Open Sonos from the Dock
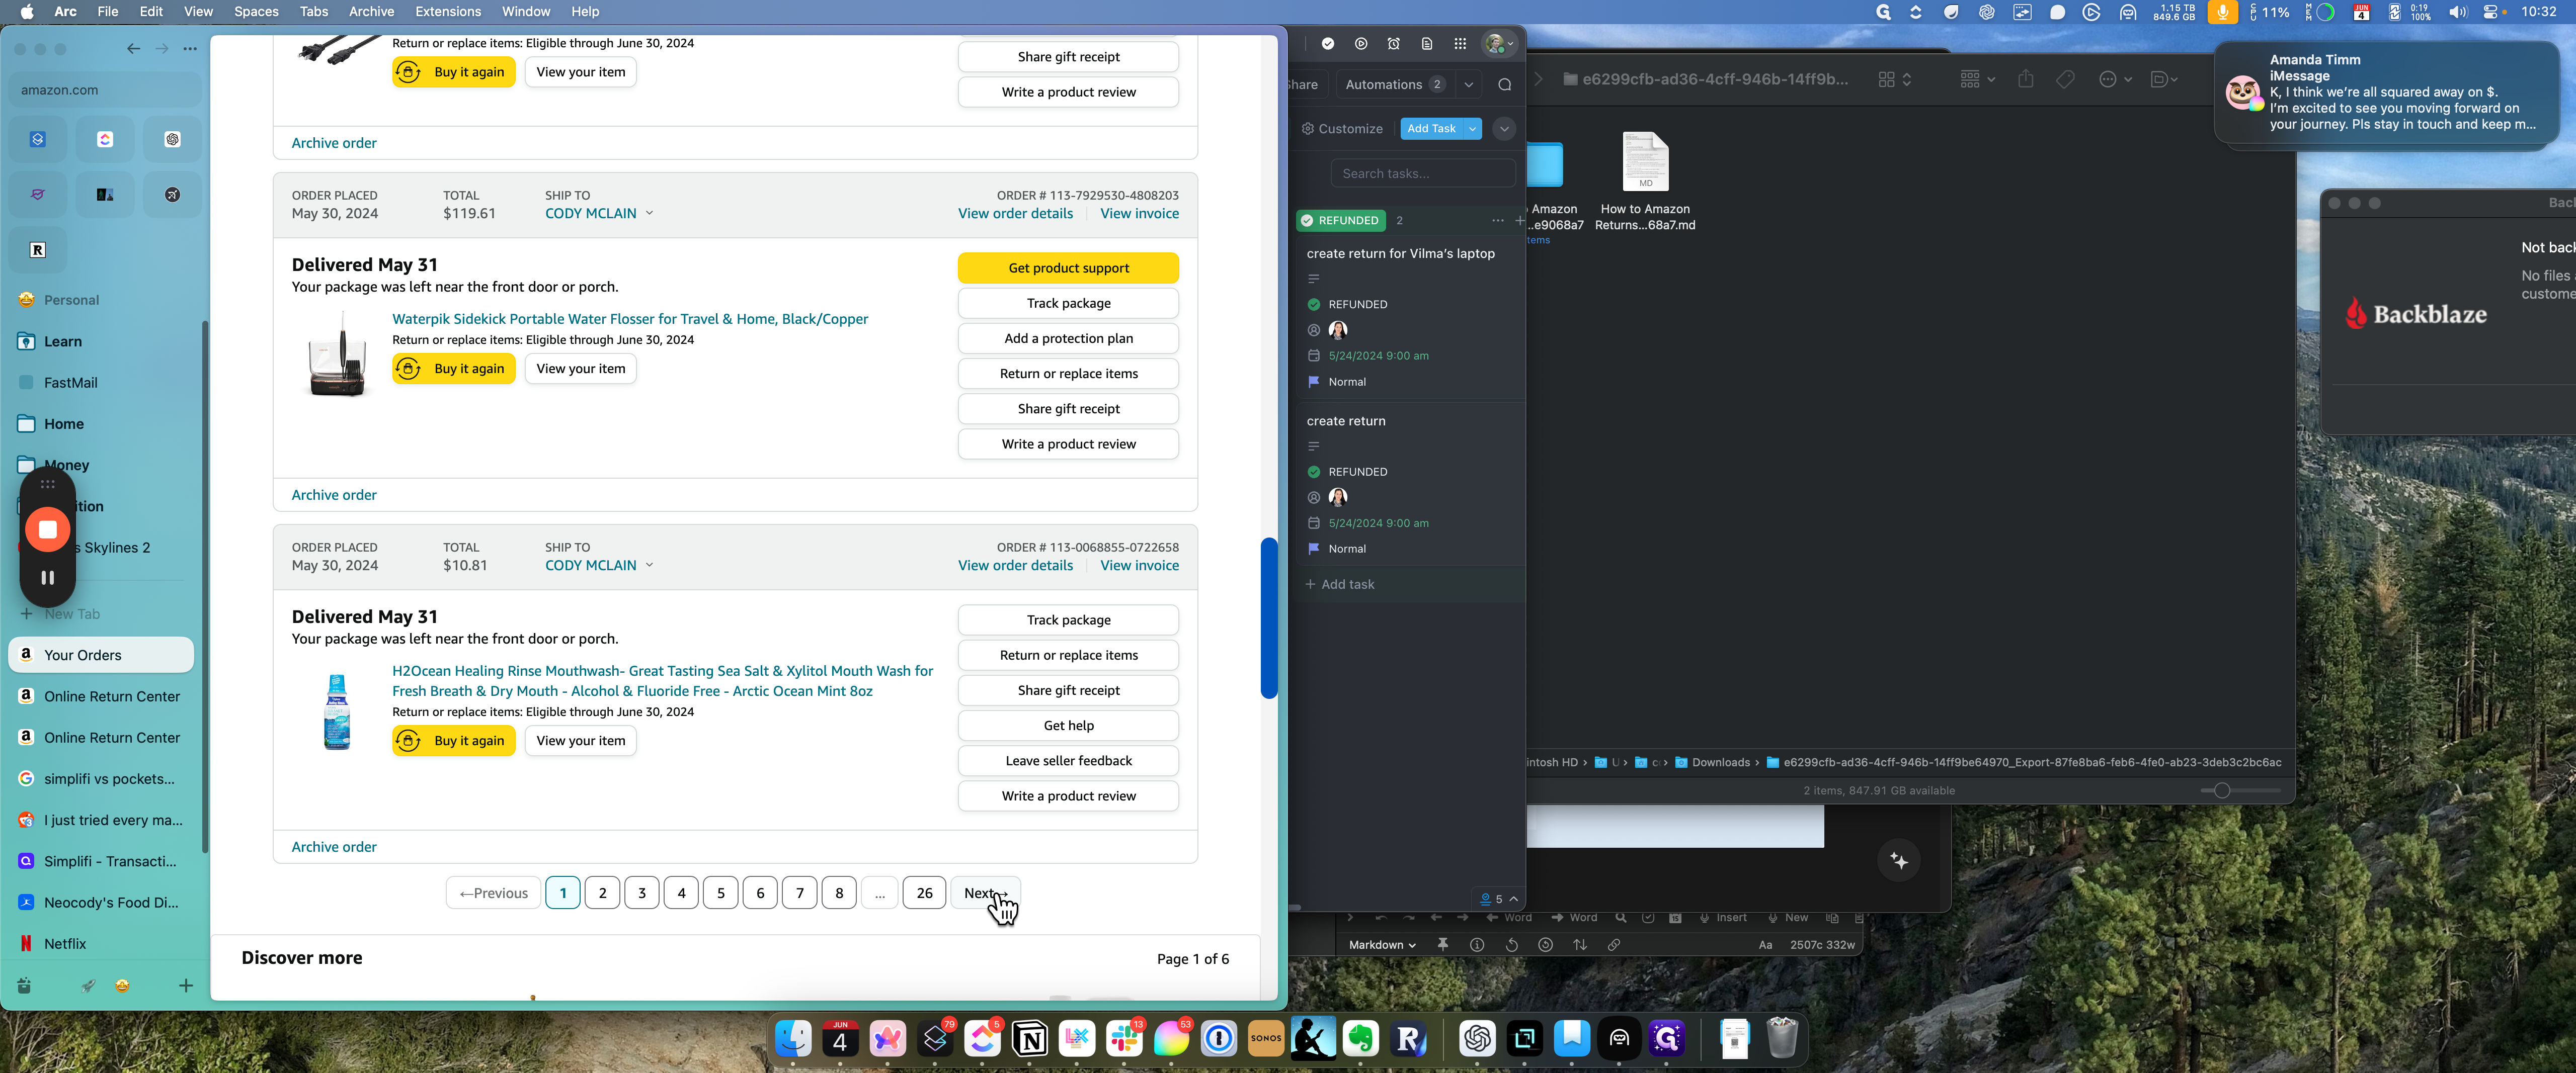 pyautogui.click(x=1266, y=1039)
